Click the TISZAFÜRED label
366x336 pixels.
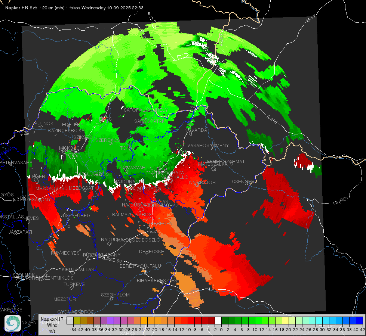[76, 216]
